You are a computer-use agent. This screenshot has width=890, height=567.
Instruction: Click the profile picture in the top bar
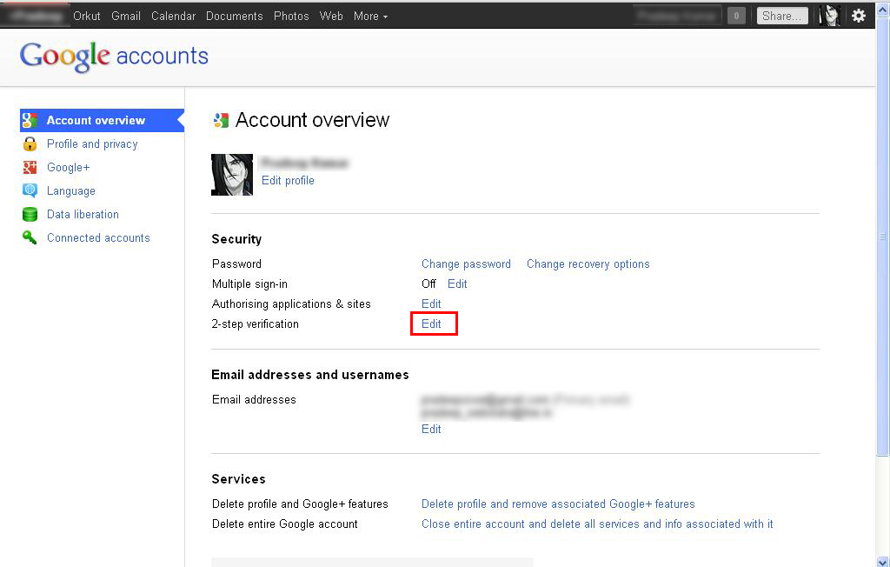click(x=829, y=15)
